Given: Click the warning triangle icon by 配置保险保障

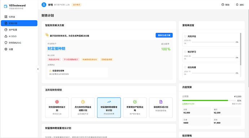Looking at the screenshot, I should 50,70.
